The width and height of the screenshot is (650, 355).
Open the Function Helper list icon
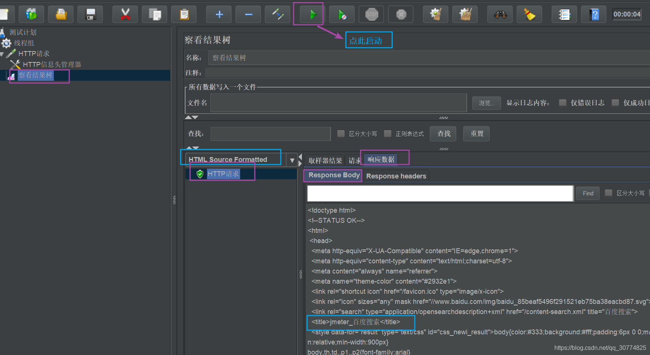coord(564,15)
